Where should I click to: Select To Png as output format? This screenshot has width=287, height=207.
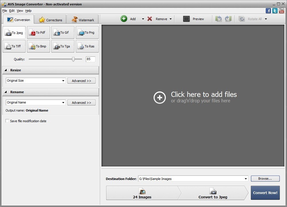click(x=87, y=32)
